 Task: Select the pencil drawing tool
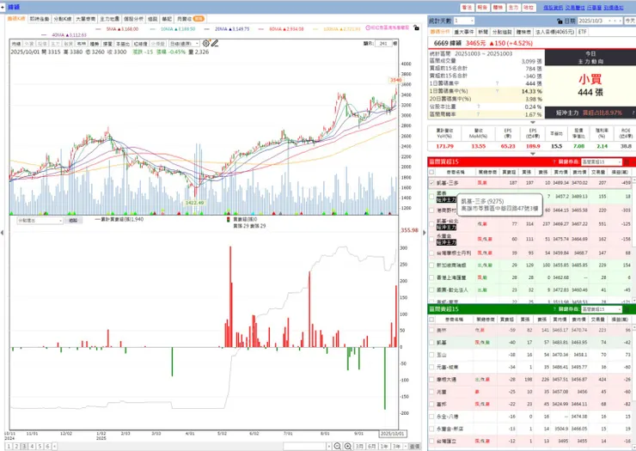click(x=215, y=44)
